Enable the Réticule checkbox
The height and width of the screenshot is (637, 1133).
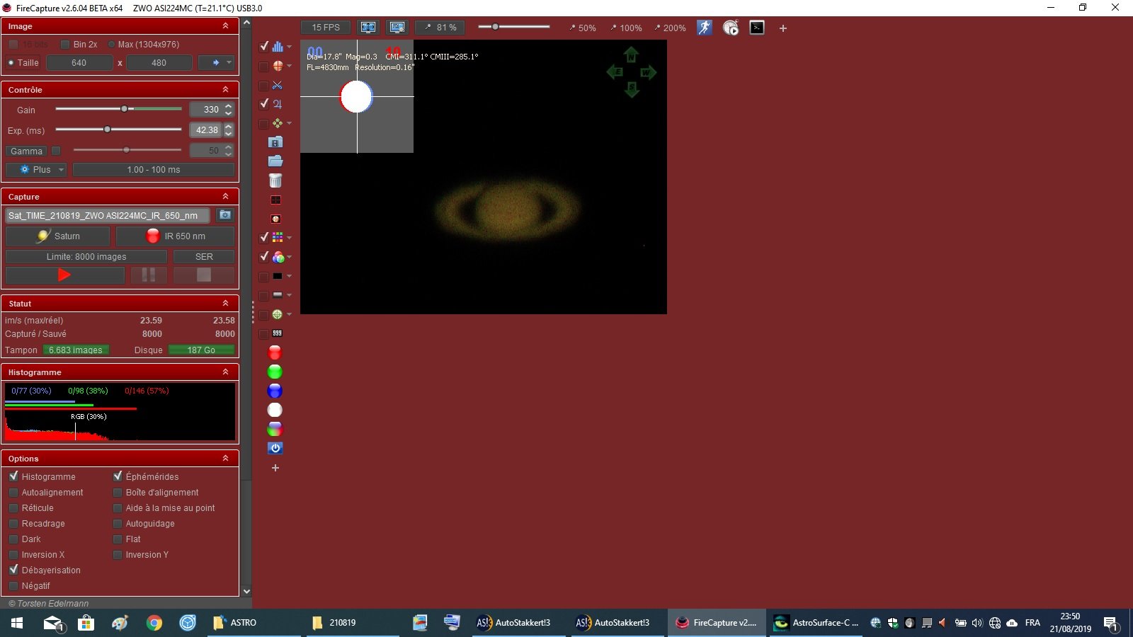(13, 507)
